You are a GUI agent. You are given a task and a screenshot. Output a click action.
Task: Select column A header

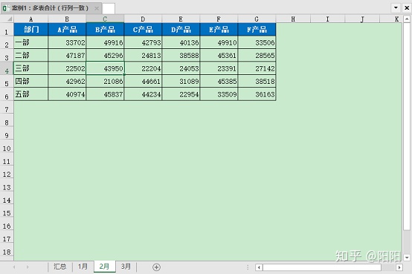30,19
